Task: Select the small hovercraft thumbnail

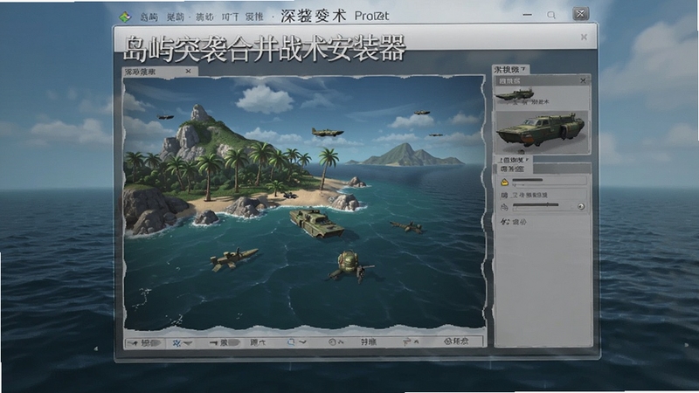Action: click(x=515, y=94)
